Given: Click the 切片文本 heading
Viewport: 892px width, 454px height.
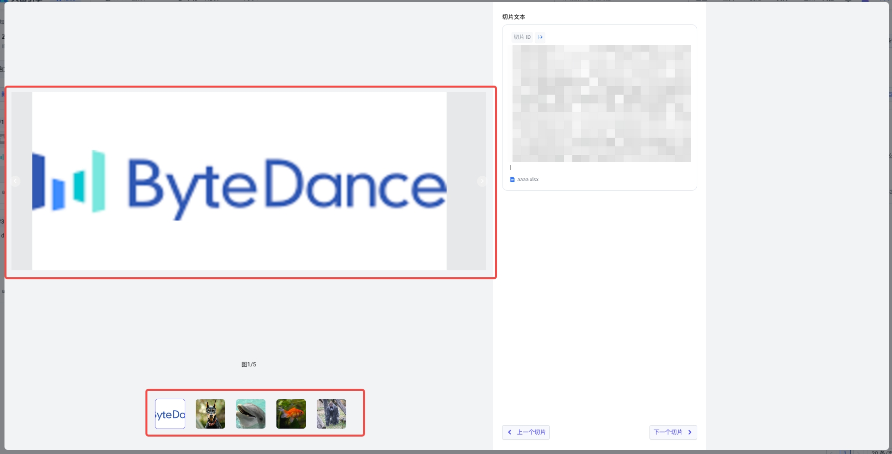Looking at the screenshot, I should click(x=513, y=17).
